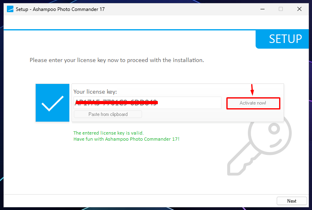Focus the license key input field

[x=147, y=103]
